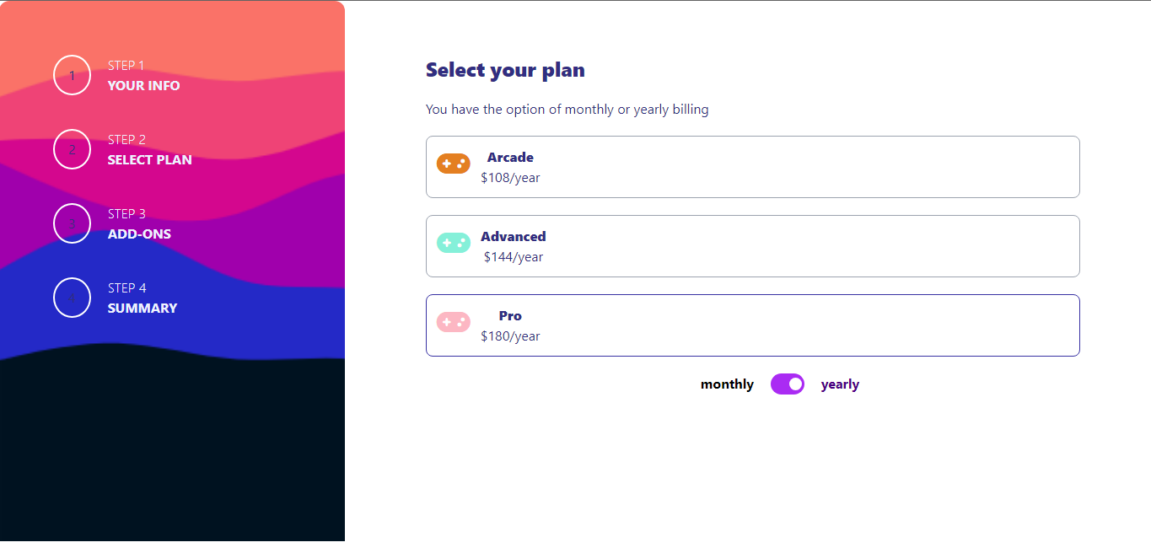Pick the Pro plan card

(x=752, y=325)
